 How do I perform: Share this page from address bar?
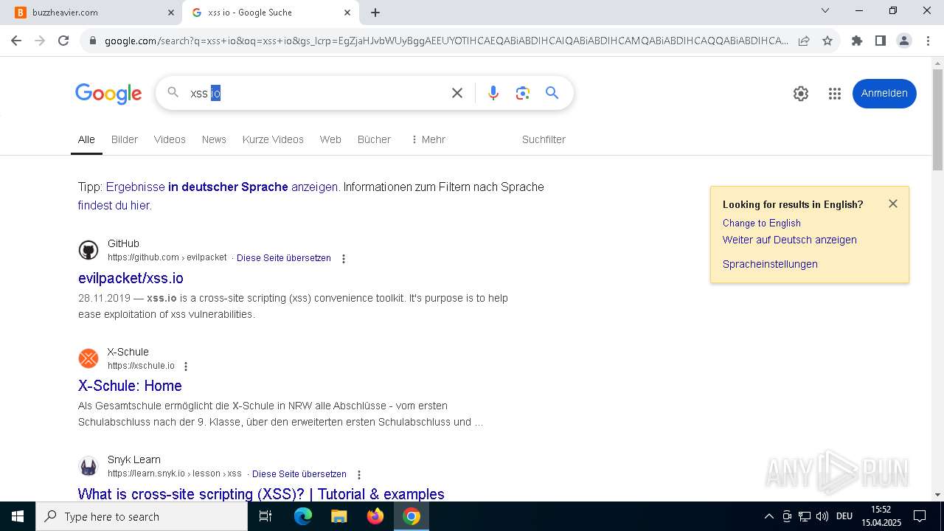point(804,41)
